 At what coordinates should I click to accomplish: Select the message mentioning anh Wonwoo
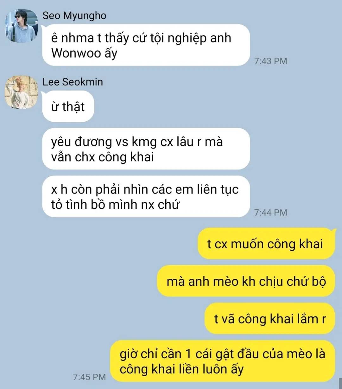[146, 45]
